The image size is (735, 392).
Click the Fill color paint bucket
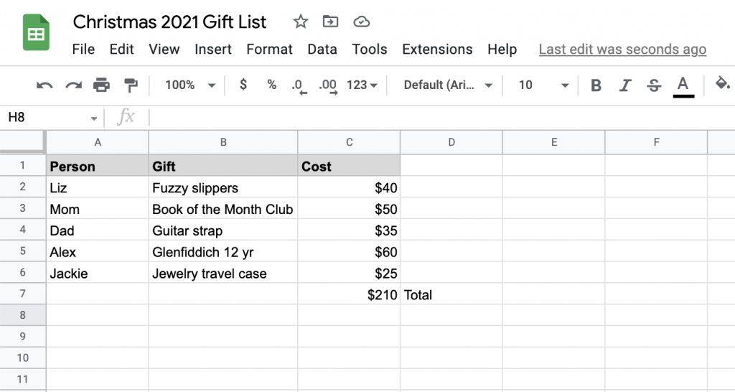click(x=722, y=85)
